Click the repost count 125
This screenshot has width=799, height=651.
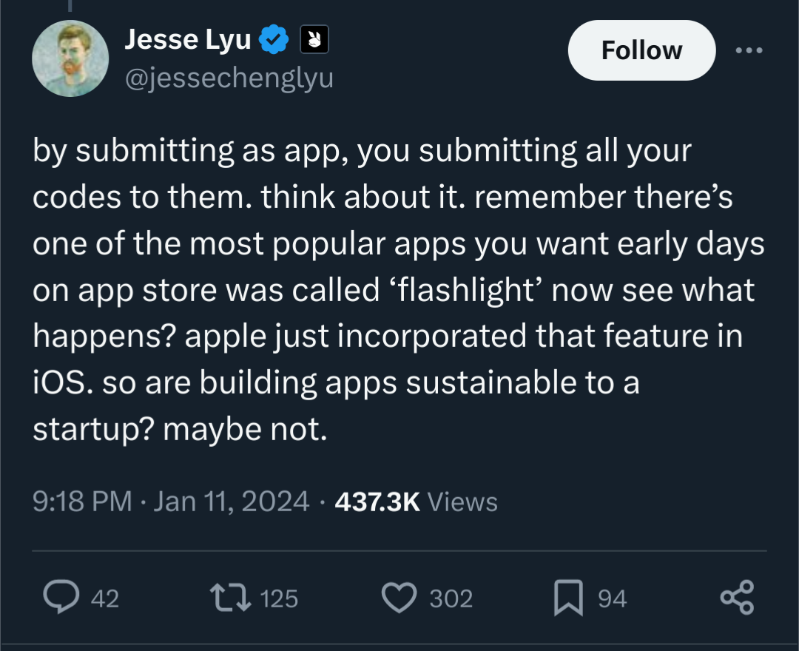pos(279,598)
